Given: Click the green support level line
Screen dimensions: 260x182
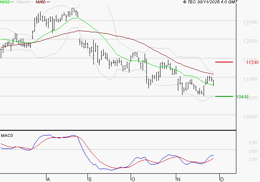Looking at the screenshot, I should tap(224, 96).
